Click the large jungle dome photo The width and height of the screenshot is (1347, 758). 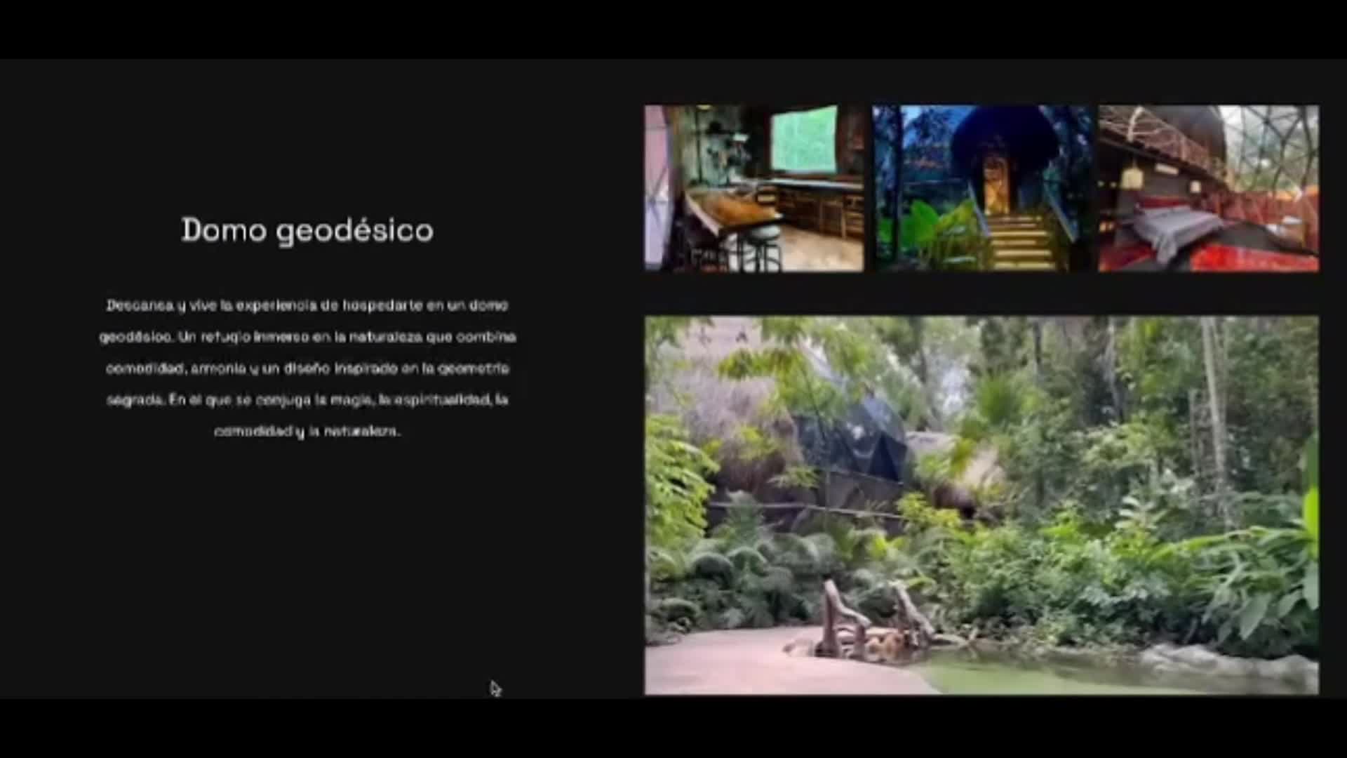click(x=981, y=505)
